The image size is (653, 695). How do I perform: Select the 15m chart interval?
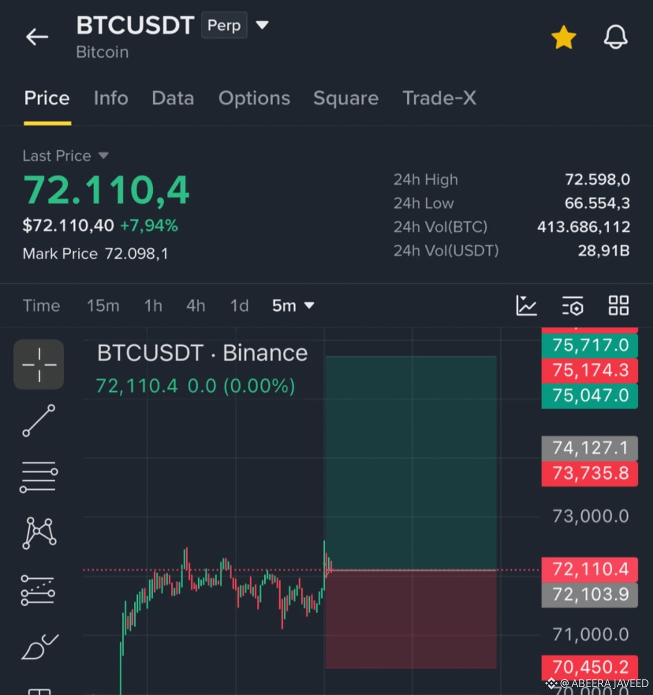(103, 306)
